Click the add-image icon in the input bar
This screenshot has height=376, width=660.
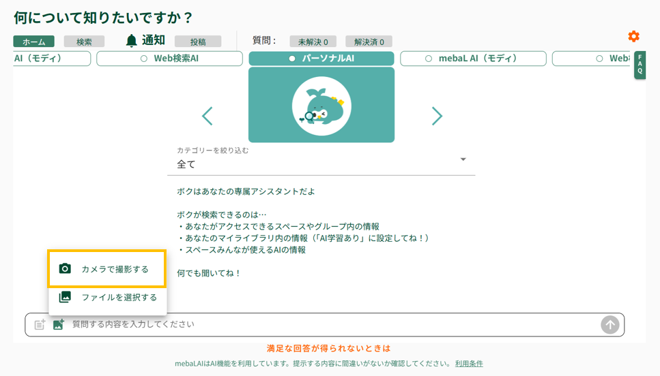[x=59, y=325]
